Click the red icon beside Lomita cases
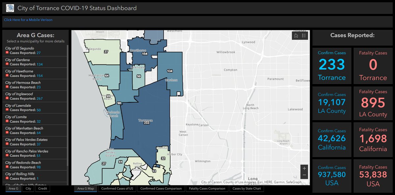Screen dimensions: 395x195 pos(7,122)
